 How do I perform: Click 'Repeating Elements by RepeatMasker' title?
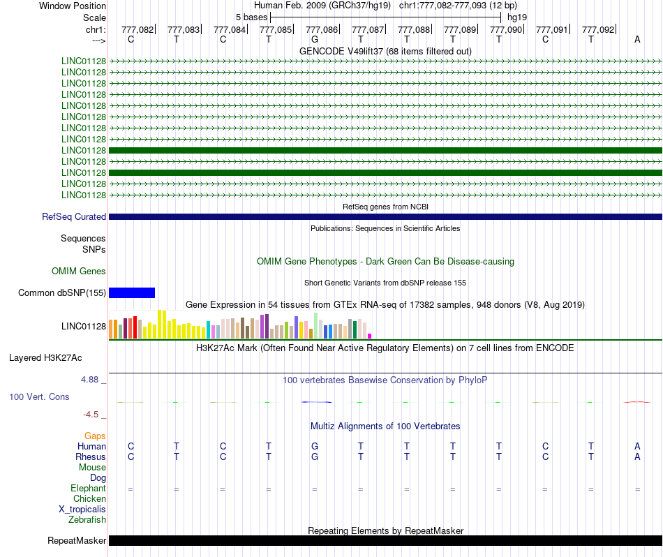point(385,530)
